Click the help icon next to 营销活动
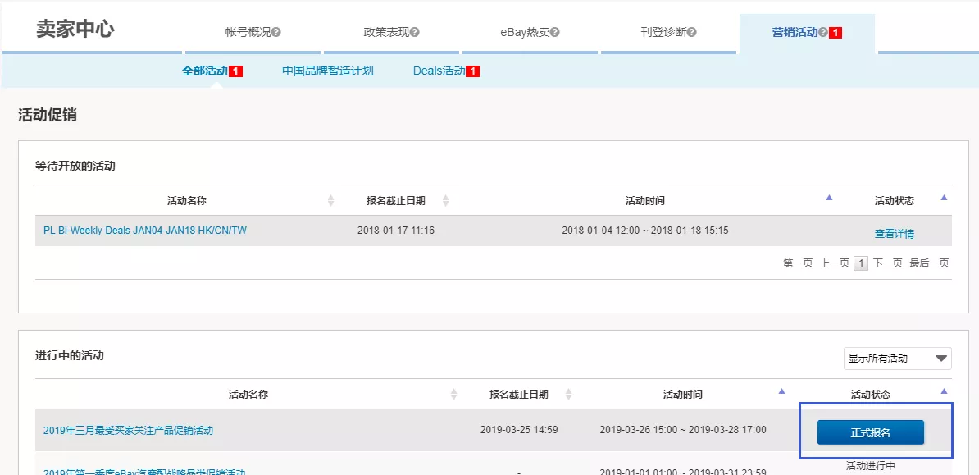Screen dimensions: 979x475 click(x=822, y=31)
